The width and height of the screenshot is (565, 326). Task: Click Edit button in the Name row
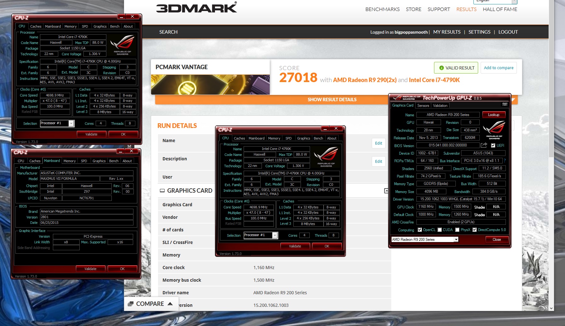(378, 143)
